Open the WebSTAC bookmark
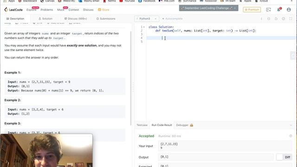 [x=67, y=1]
